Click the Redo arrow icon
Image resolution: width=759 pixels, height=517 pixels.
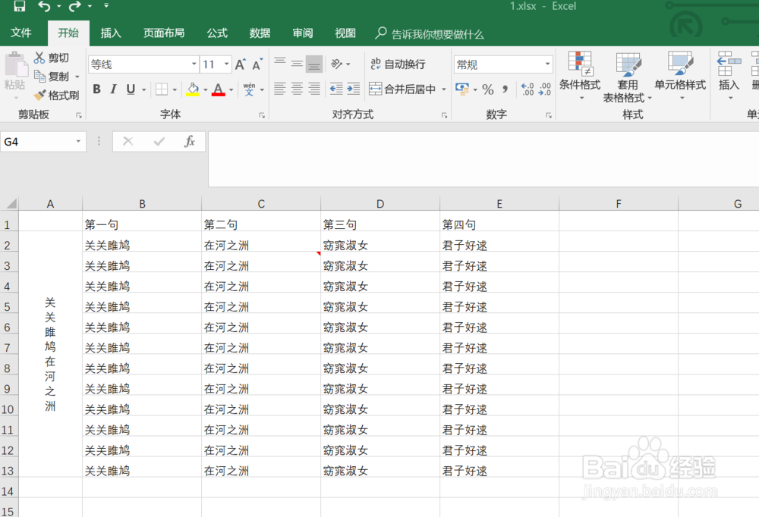point(74,6)
